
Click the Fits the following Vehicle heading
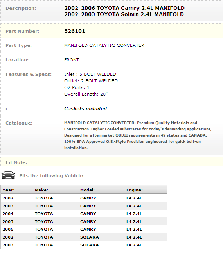pyautogui.click(x=51, y=176)
